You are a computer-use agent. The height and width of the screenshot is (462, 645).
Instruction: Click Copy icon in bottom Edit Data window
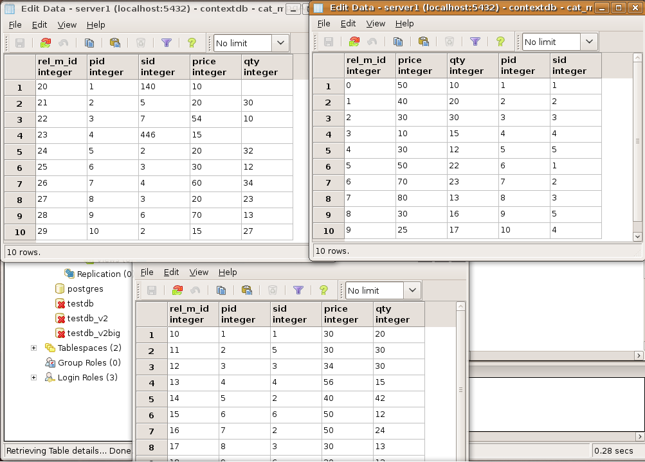[x=221, y=290]
